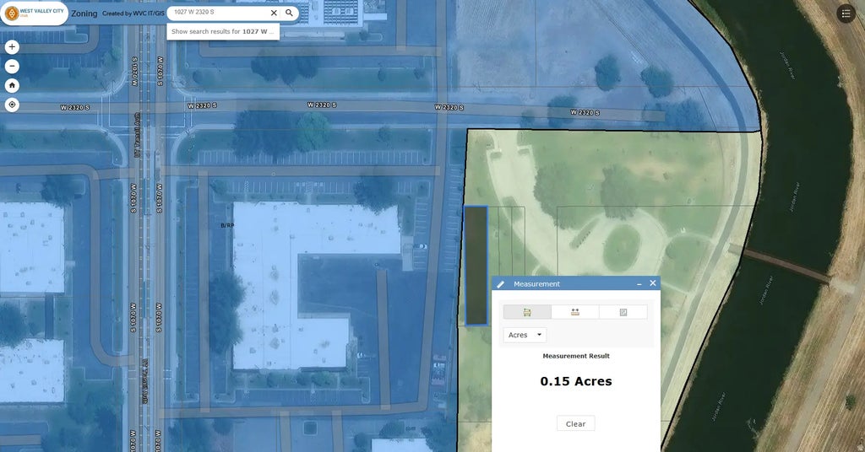Click the highlighted blue measured parcel
This screenshot has width=865, height=452.
(476, 265)
